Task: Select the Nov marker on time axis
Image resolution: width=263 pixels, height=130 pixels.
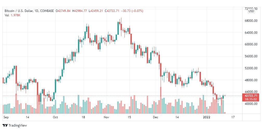Action: click(106, 117)
